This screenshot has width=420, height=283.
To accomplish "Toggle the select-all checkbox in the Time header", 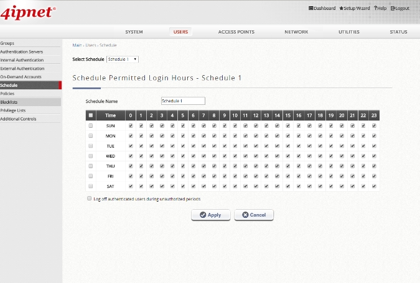I will [x=91, y=115].
